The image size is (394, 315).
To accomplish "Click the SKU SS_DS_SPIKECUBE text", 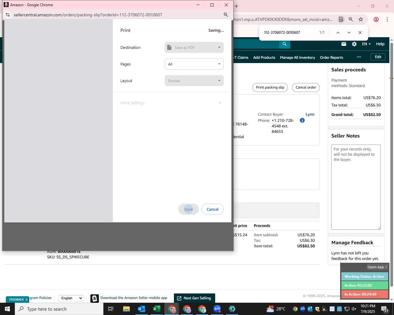I will point(68,257).
